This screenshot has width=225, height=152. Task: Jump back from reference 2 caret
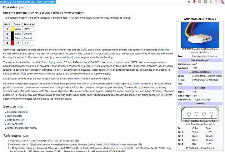(11, 144)
